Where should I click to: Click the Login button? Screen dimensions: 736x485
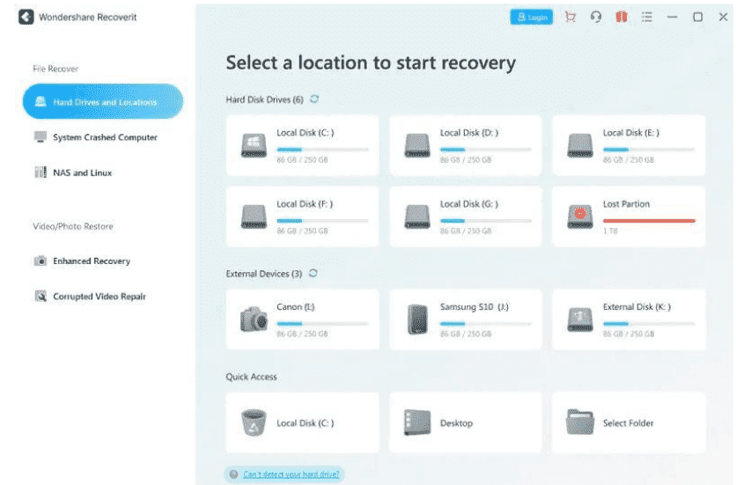click(532, 17)
